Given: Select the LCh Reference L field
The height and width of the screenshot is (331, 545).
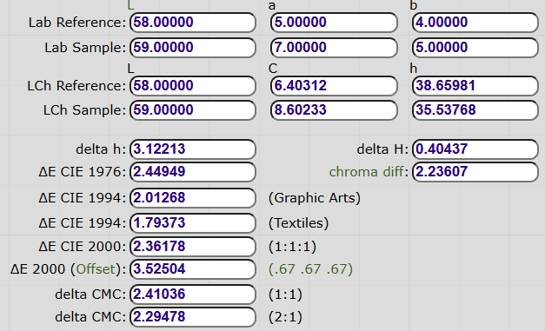Looking at the screenshot, I should [193, 86].
